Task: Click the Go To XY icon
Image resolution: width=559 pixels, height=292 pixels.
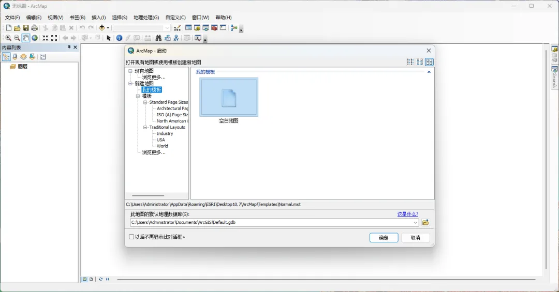Action: click(176, 38)
